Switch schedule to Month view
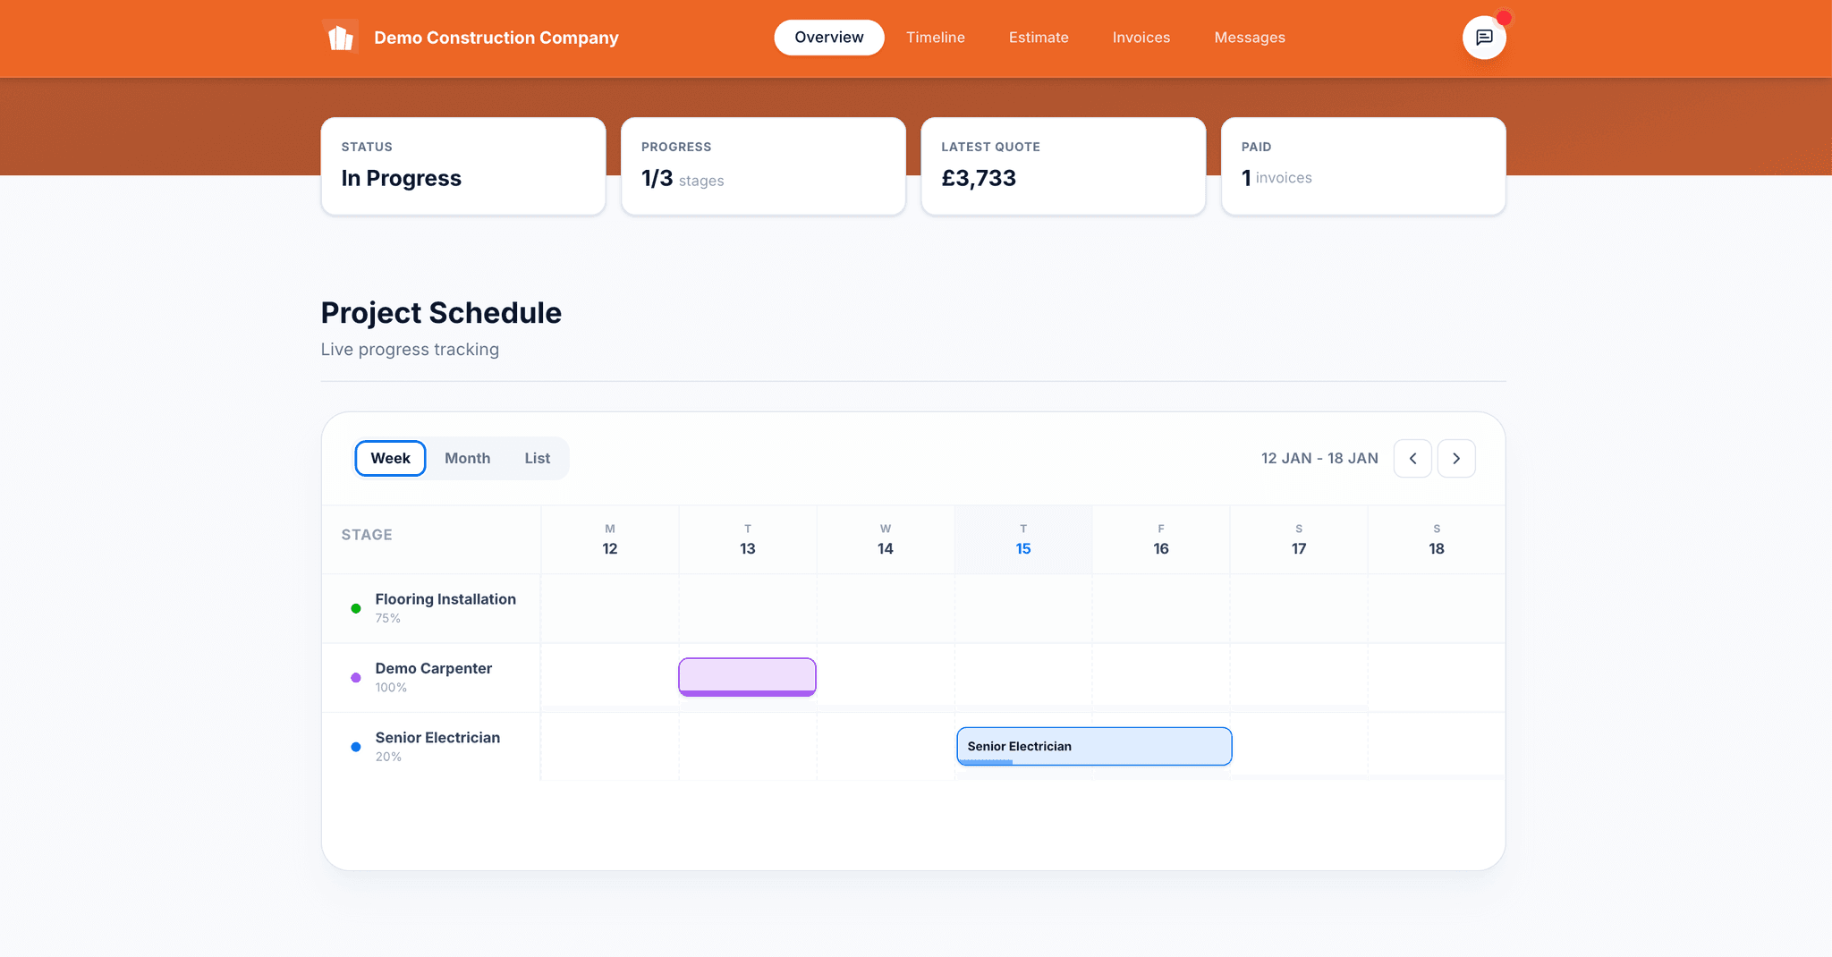 [x=467, y=459]
